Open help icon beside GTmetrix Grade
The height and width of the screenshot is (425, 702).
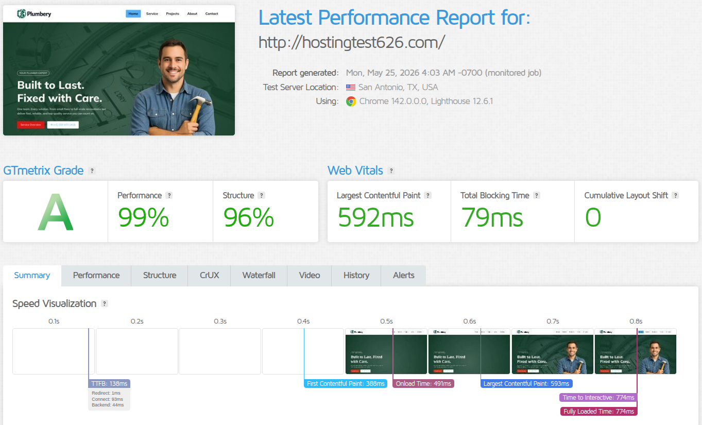tap(92, 171)
